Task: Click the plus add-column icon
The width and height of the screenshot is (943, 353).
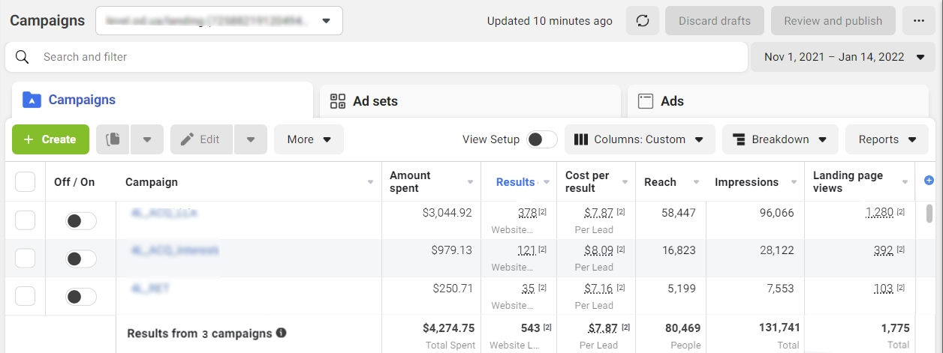Action: pos(929,181)
